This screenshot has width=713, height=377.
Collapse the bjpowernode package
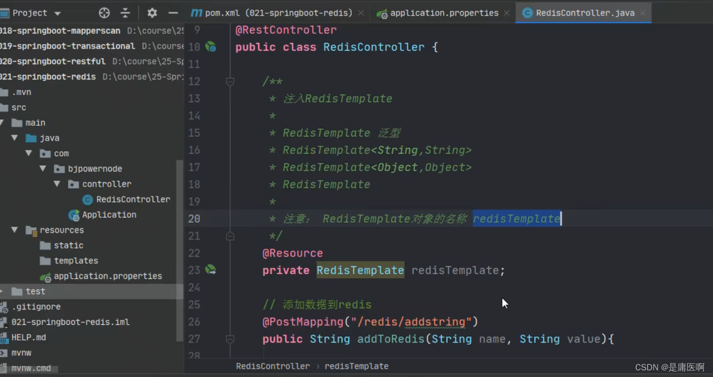43,168
